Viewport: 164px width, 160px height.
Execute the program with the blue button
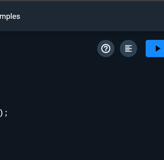[155, 49]
